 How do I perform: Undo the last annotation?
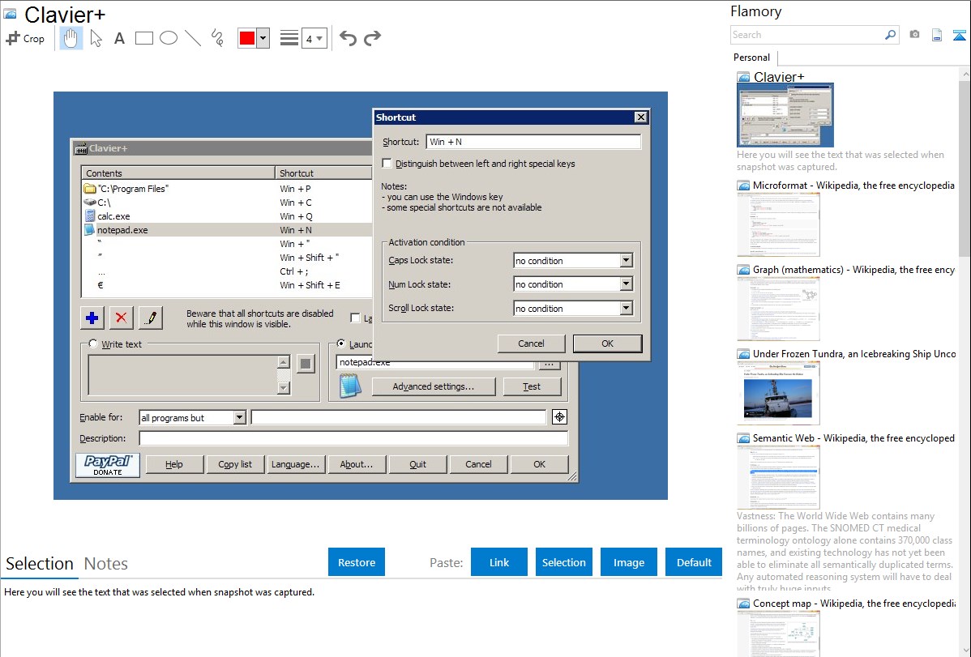pyautogui.click(x=348, y=38)
